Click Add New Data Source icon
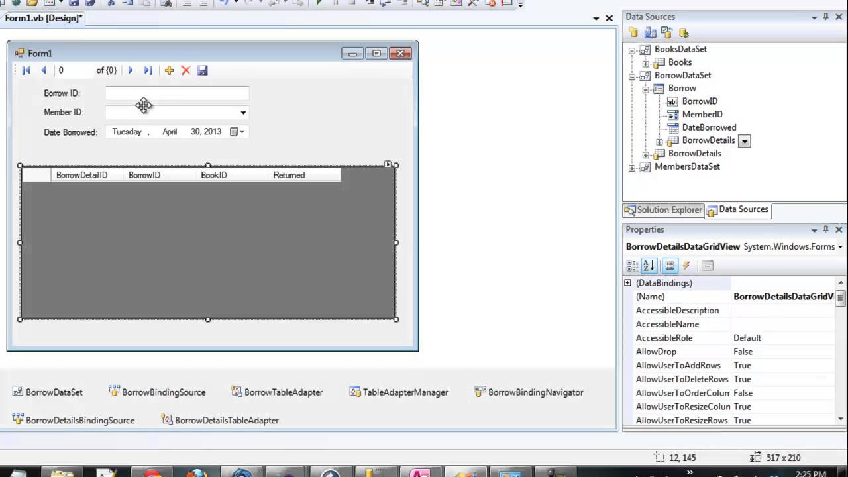This screenshot has height=477, width=848. tap(633, 32)
